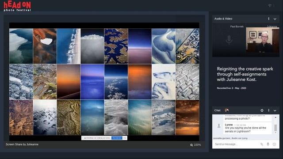This screenshot has width=283, height=159.
Task: Click Paul Burnett's muted microphone placeholder
Action: pos(229,40)
